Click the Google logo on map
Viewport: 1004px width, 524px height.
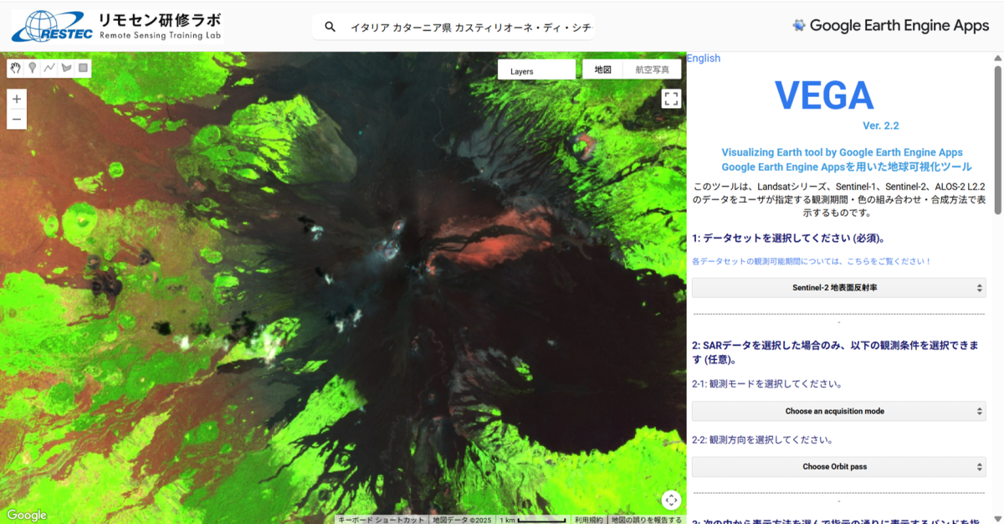[27, 515]
